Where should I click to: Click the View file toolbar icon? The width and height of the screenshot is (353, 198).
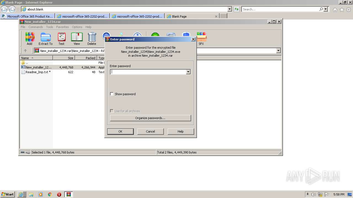(x=77, y=39)
